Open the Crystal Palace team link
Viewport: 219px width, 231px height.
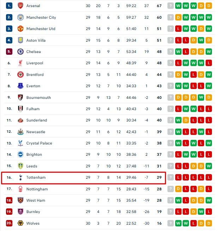[39, 143]
